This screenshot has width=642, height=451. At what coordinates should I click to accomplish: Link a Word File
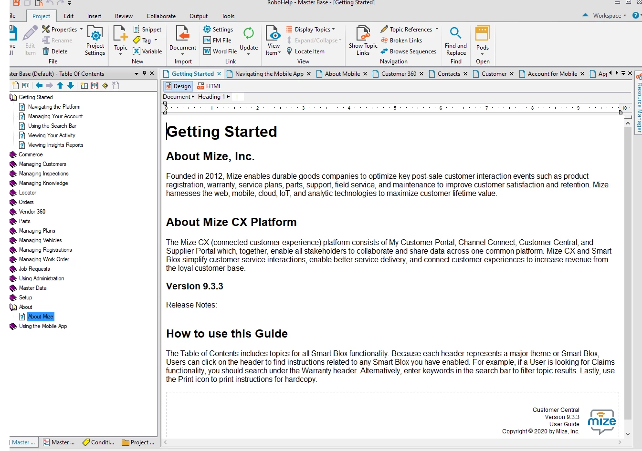tap(220, 51)
